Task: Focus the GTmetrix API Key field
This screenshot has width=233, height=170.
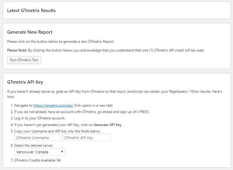Action: (x=86, y=137)
